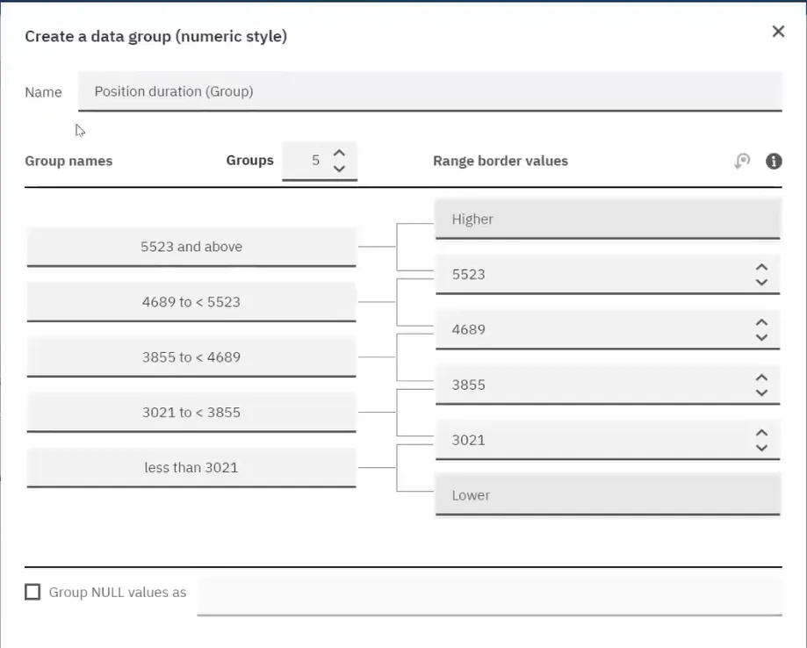
Task: Click the NULL values group name field
Action: coord(489,595)
